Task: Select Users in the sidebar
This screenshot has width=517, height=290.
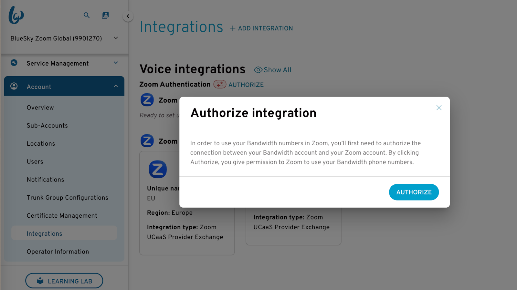Action: [x=35, y=161]
